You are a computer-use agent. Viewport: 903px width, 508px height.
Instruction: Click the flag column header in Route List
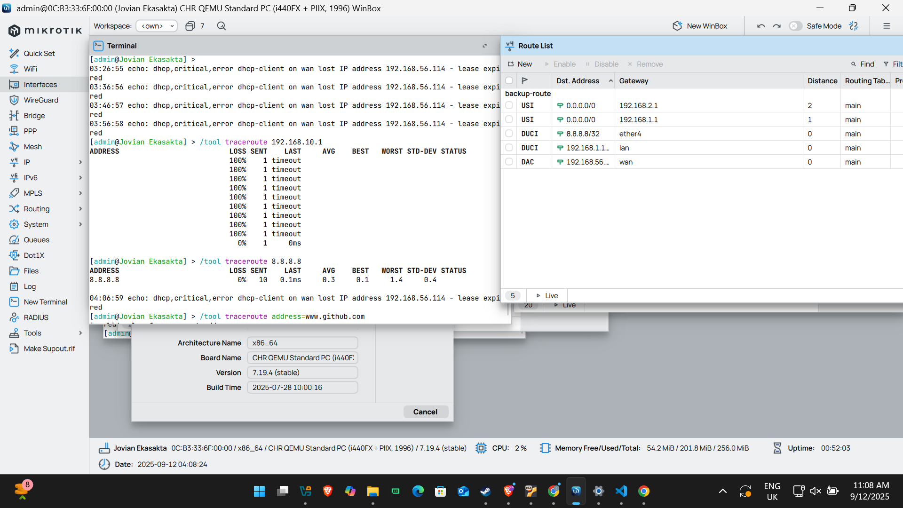point(525,80)
